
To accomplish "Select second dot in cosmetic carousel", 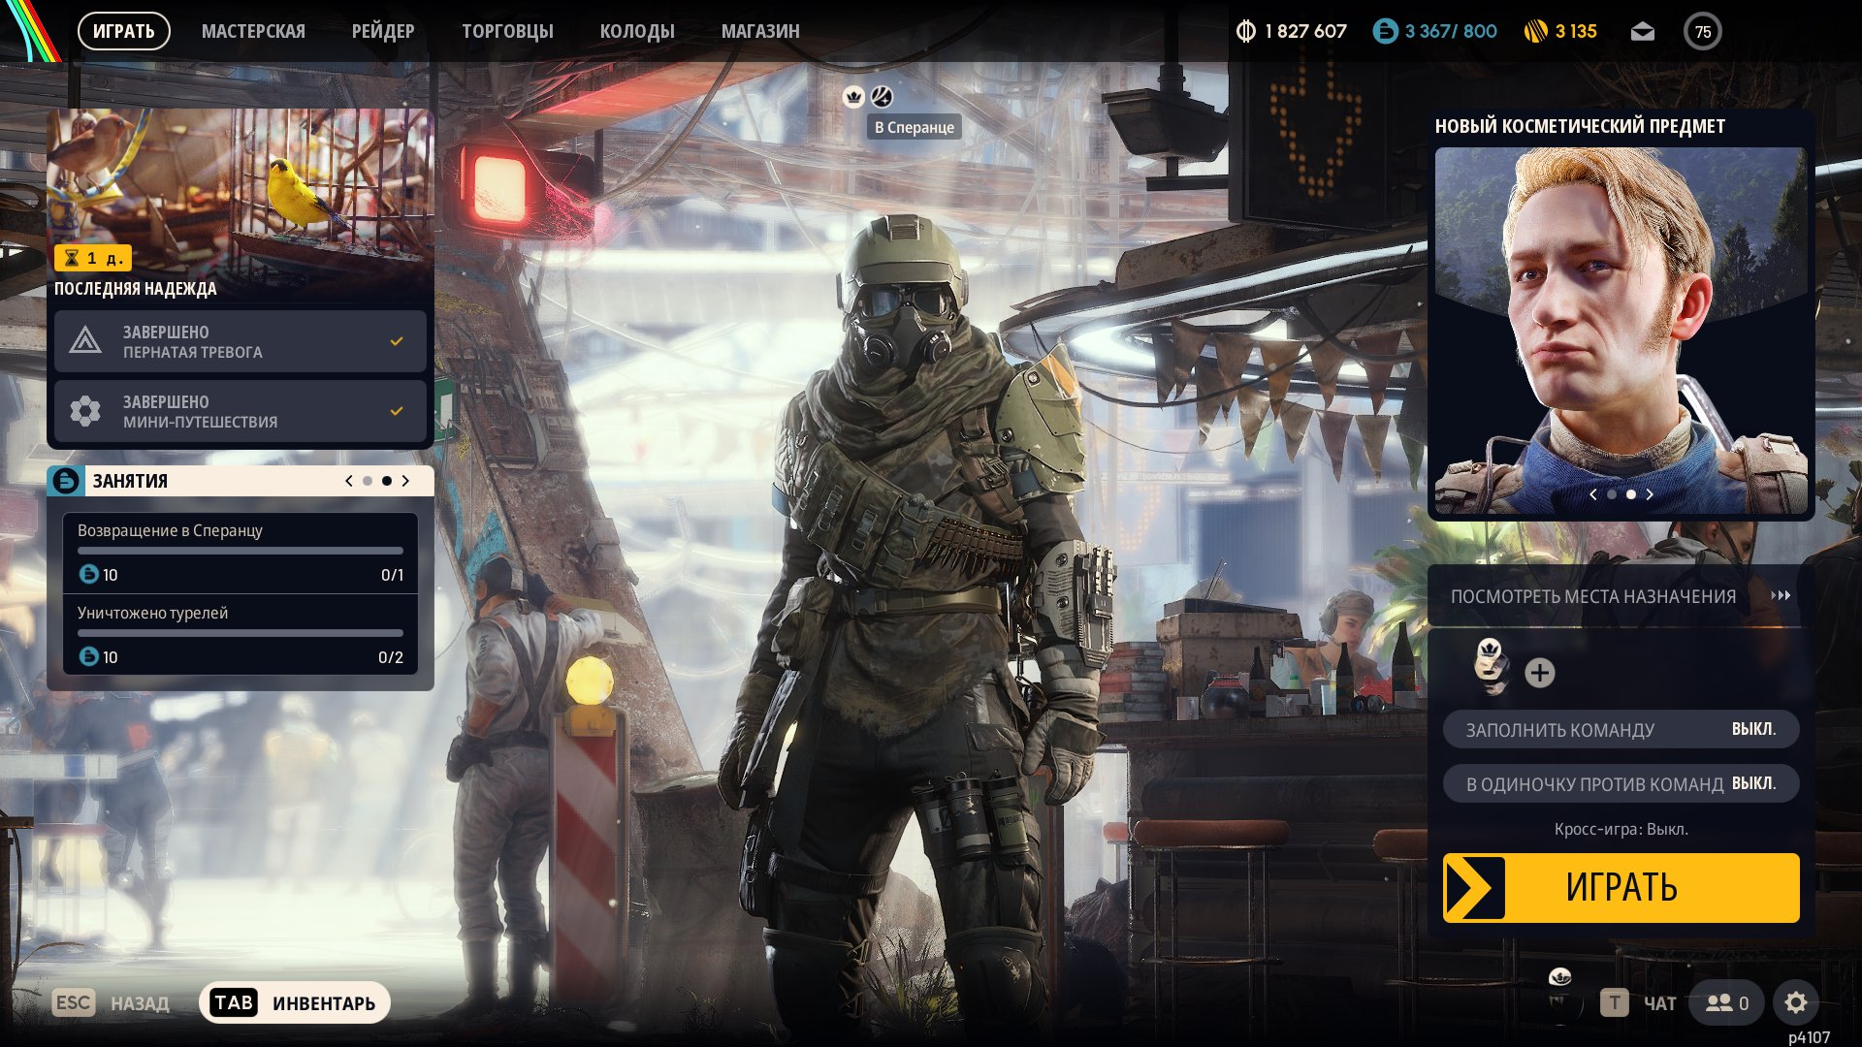I will [1631, 494].
